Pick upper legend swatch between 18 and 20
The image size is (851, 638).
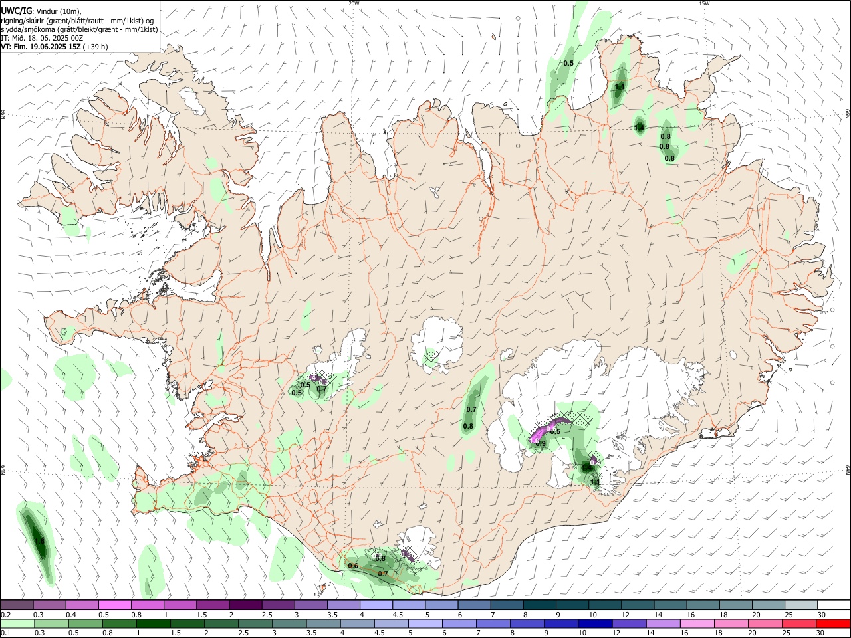tap(737, 605)
